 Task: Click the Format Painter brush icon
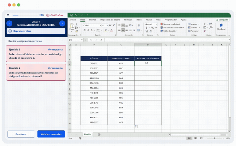77,31
